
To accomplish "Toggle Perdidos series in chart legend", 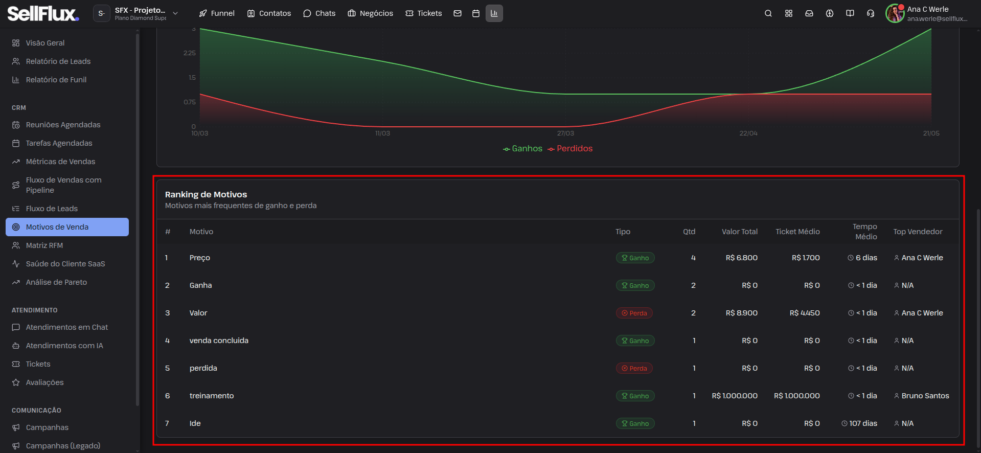I will coord(570,148).
